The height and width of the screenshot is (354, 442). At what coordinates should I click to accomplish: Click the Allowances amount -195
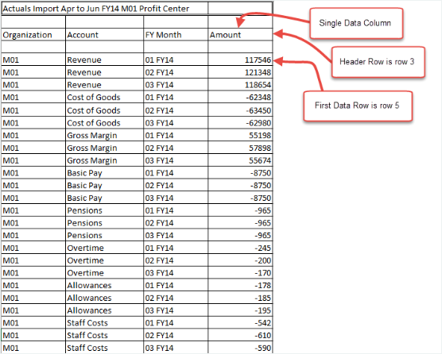pyautogui.click(x=240, y=310)
